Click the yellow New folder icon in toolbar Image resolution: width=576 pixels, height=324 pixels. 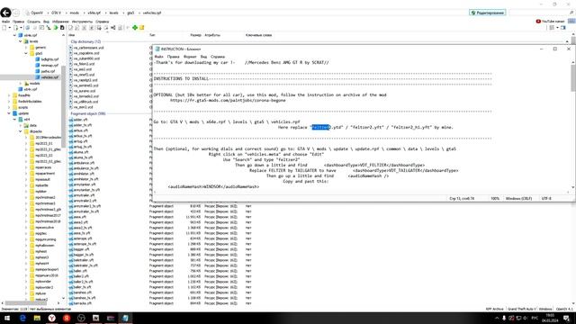click(x=142, y=28)
